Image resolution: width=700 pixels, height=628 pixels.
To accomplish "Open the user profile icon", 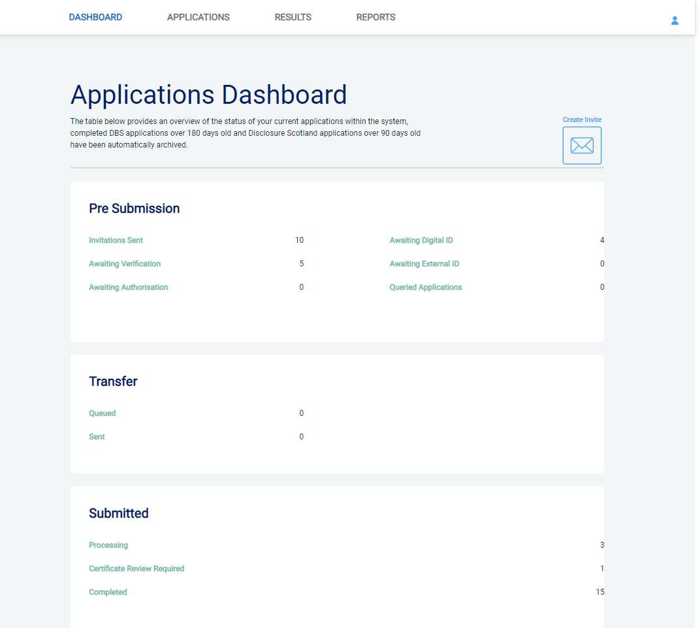I will 675,20.
